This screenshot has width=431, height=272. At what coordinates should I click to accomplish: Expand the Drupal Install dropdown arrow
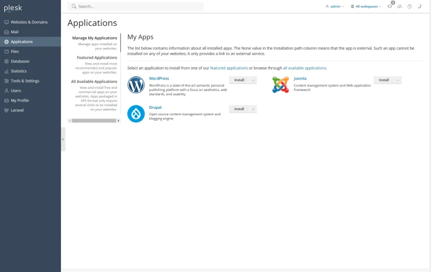coord(253,109)
